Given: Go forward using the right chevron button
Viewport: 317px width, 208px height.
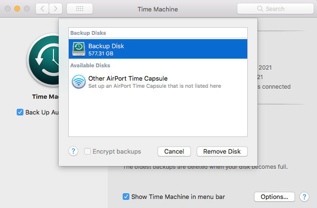Looking at the screenshot, I should tap(56, 9).
